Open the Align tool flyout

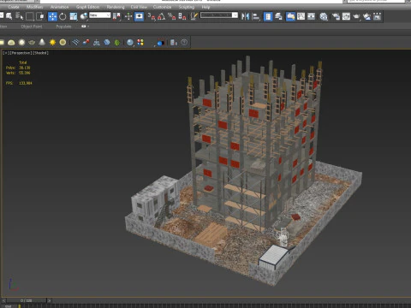coord(256,16)
